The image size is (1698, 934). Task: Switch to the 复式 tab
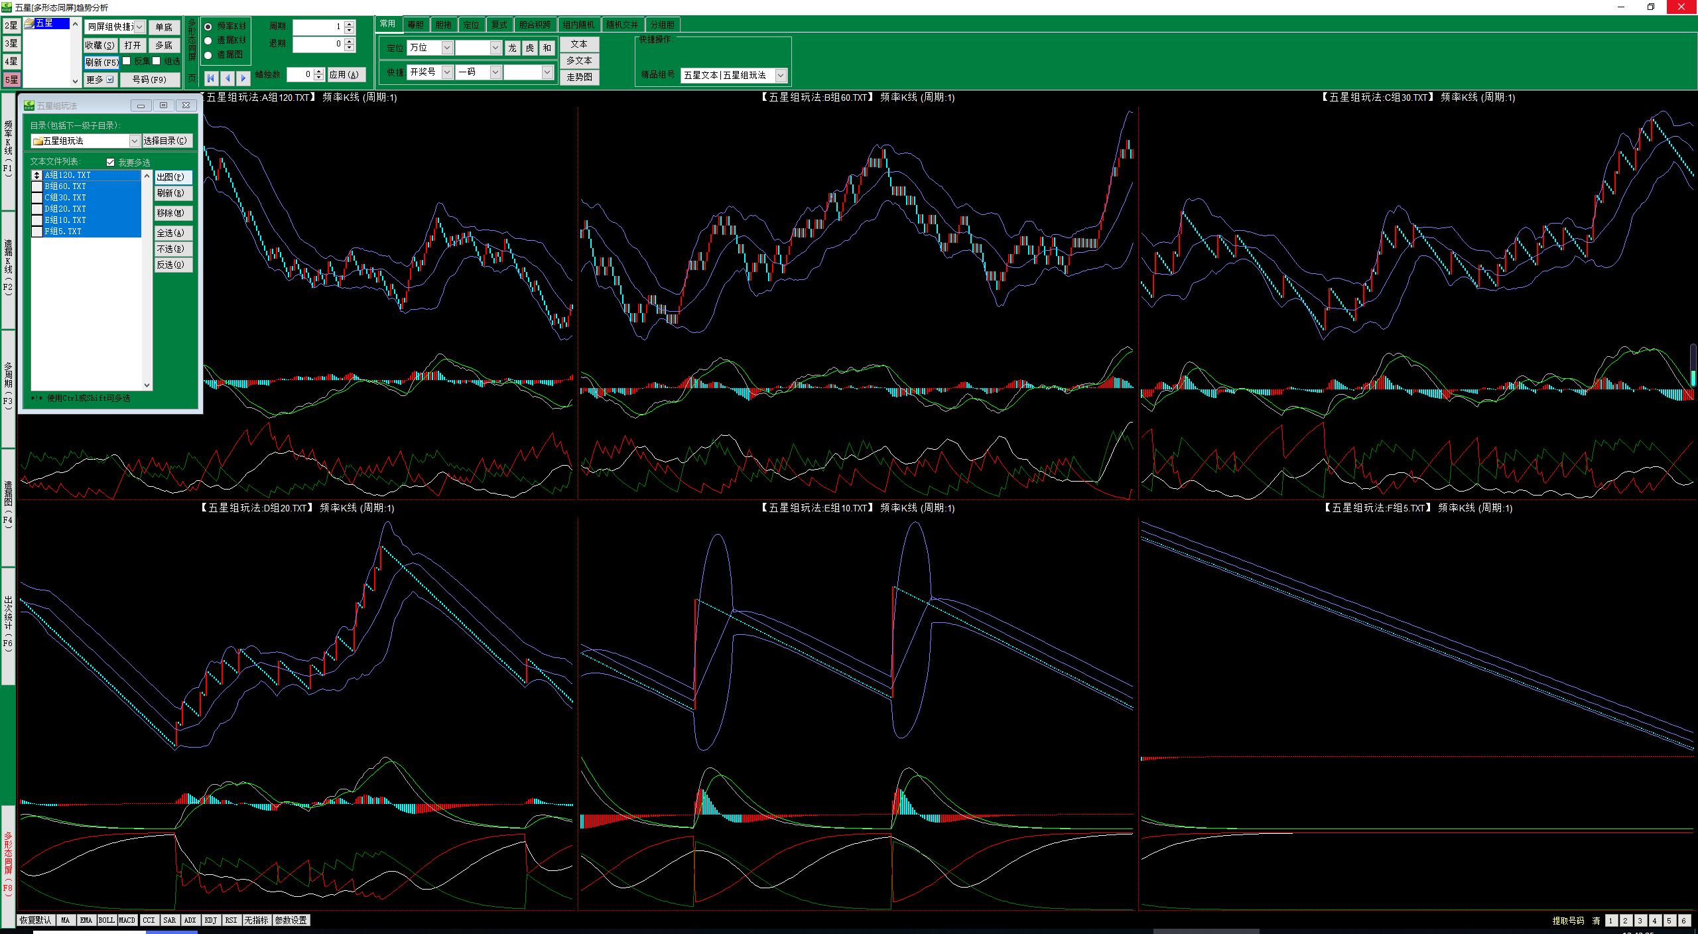[x=499, y=25]
